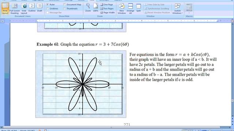Click View Side by Side
This screenshot has height=131, width=234.
[154, 5]
